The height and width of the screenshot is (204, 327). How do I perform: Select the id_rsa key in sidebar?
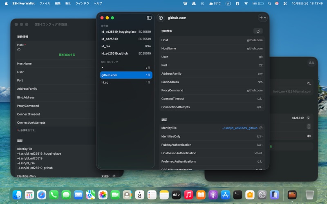pos(126,46)
